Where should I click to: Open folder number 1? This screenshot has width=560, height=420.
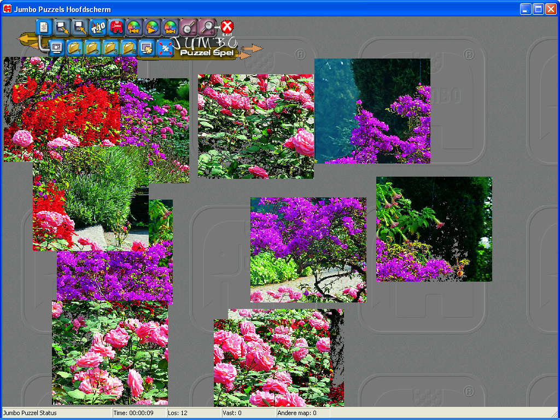[x=74, y=48]
